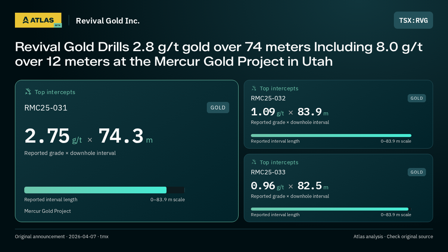448x252 pixels.
Task: Click Reported interval length label under RMC25-032
Action: (x=275, y=141)
